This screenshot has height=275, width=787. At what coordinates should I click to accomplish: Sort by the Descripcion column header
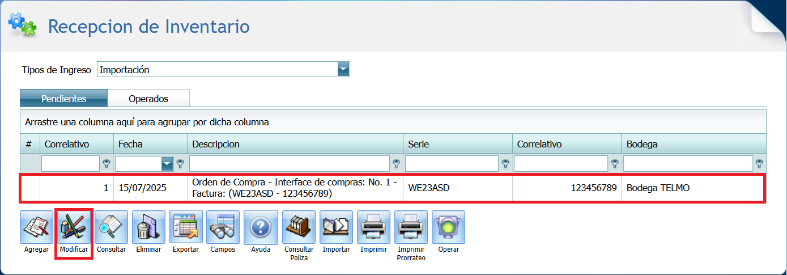coord(295,144)
